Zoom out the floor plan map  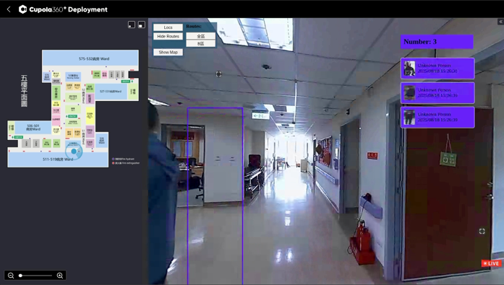click(11, 276)
